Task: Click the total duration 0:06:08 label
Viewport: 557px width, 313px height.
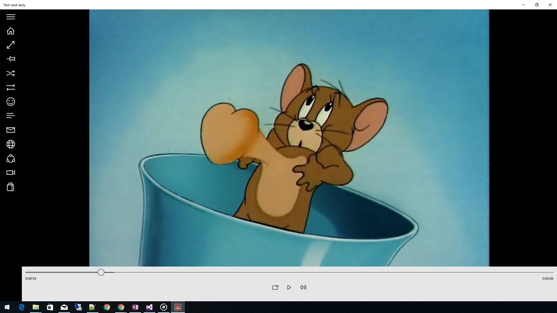Action: (x=548, y=279)
